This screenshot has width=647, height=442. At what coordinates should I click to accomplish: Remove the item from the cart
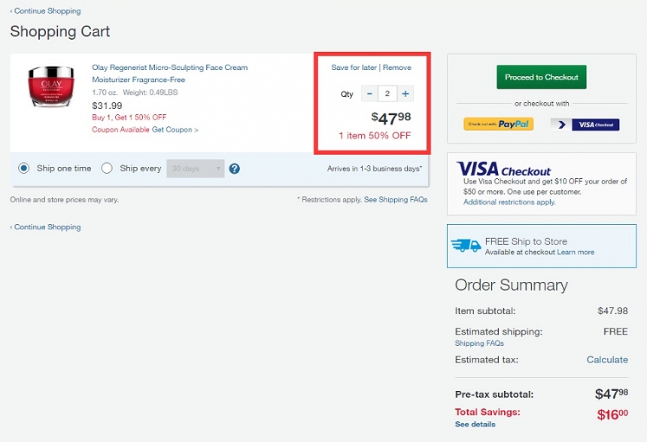[397, 68]
